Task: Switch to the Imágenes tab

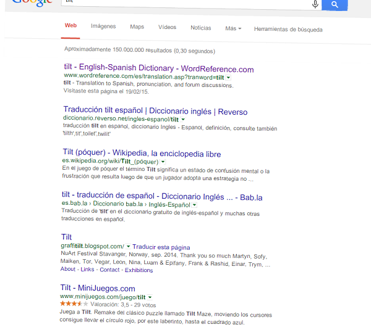Action: [x=103, y=26]
